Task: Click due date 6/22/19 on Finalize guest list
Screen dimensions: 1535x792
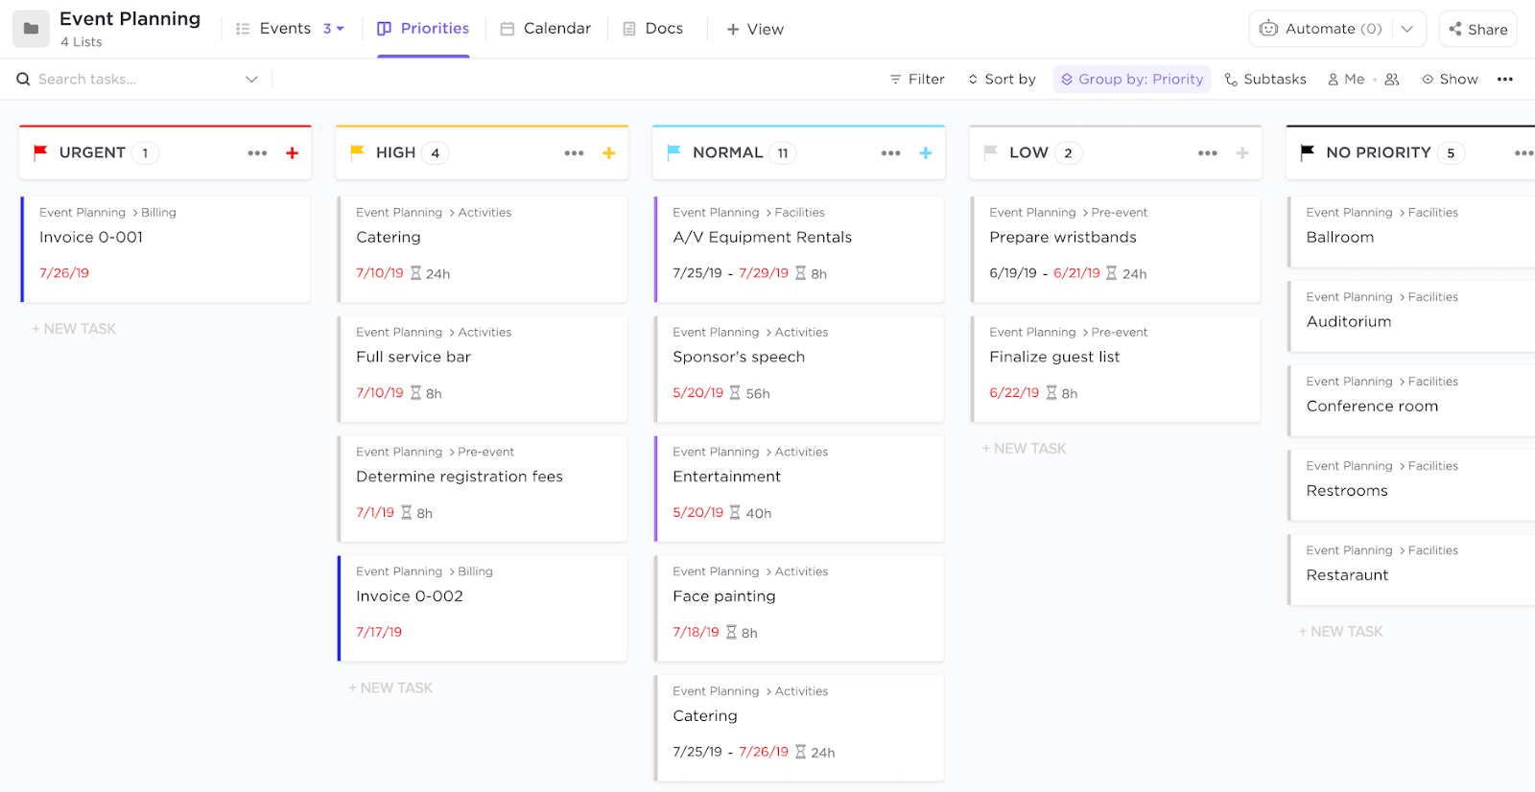Action: (x=1014, y=393)
